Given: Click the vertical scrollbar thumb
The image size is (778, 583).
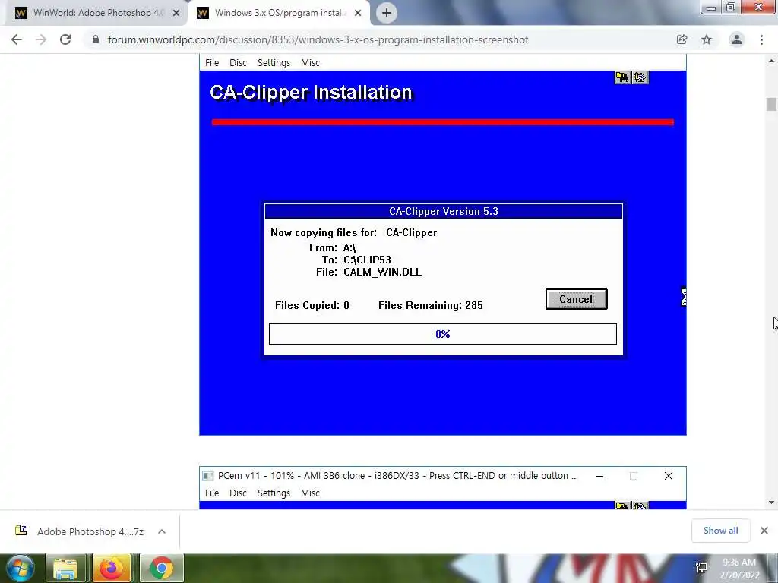Looking at the screenshot, I should (771, 104).
